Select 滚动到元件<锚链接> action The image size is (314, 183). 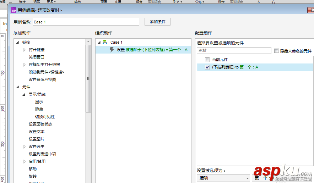click(x=47, y=72)
